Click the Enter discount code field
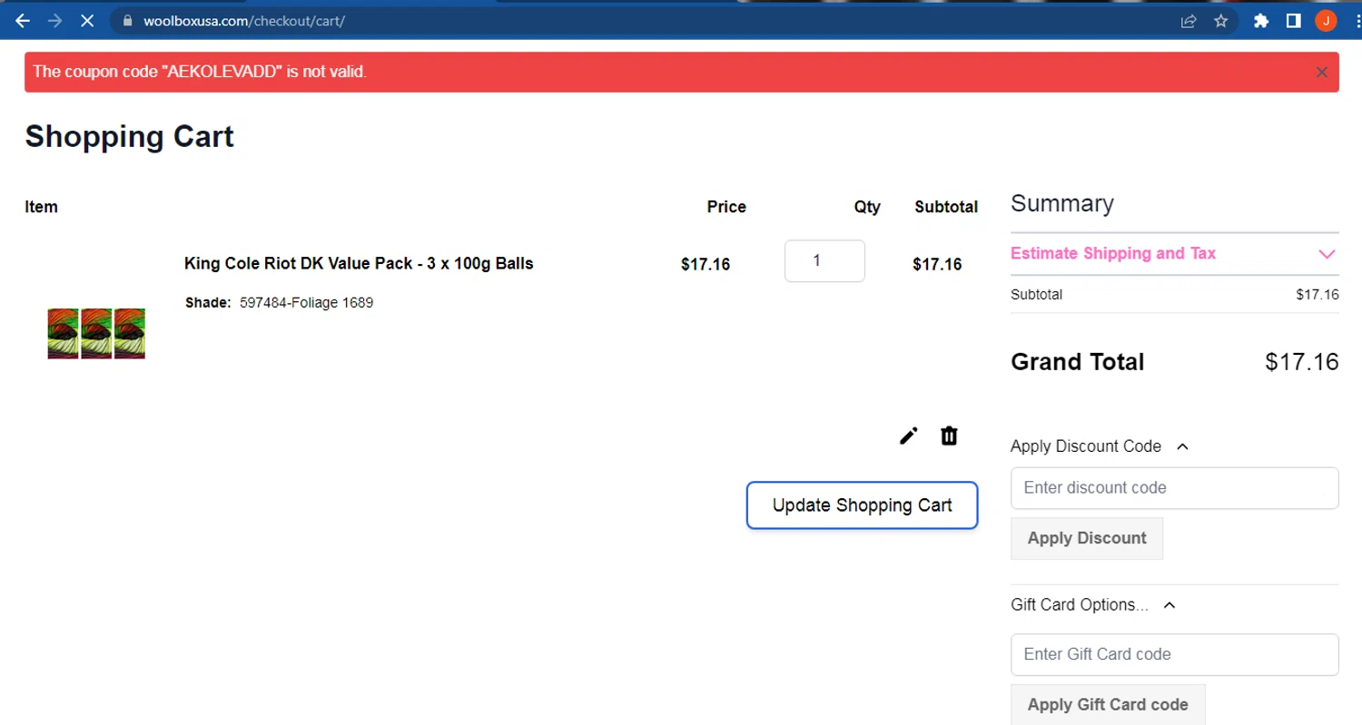Image resolution: width=1362 pixels, height=725 pixels. [1175, 488]
